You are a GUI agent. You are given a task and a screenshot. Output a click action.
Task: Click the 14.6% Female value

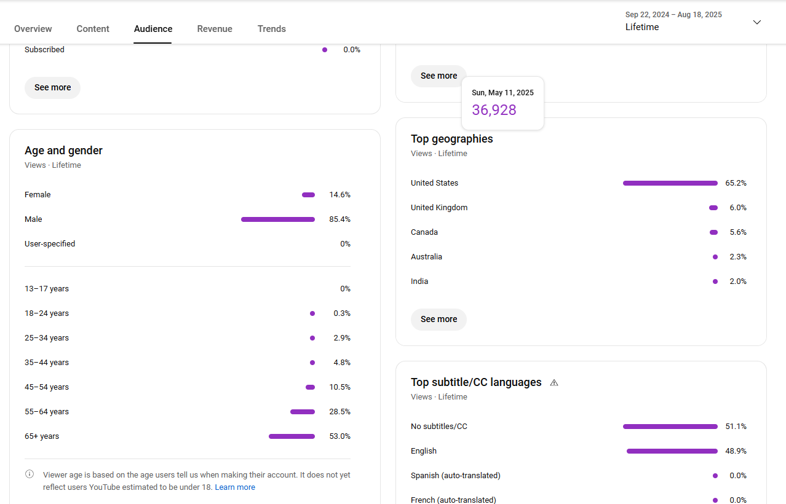[340, 195]
